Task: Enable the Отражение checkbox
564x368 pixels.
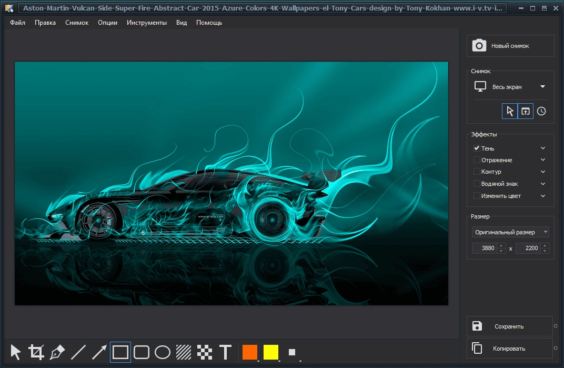Action: (477, 160)
